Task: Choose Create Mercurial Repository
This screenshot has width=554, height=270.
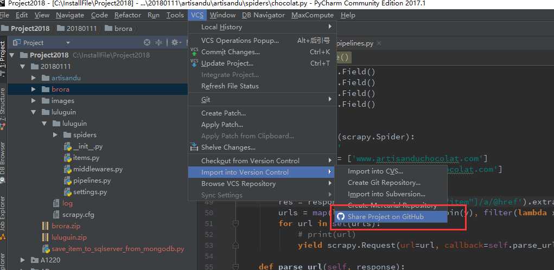Action: coord(391,205)
